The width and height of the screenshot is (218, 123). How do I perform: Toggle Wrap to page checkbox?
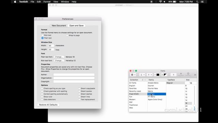click(67, 35)
